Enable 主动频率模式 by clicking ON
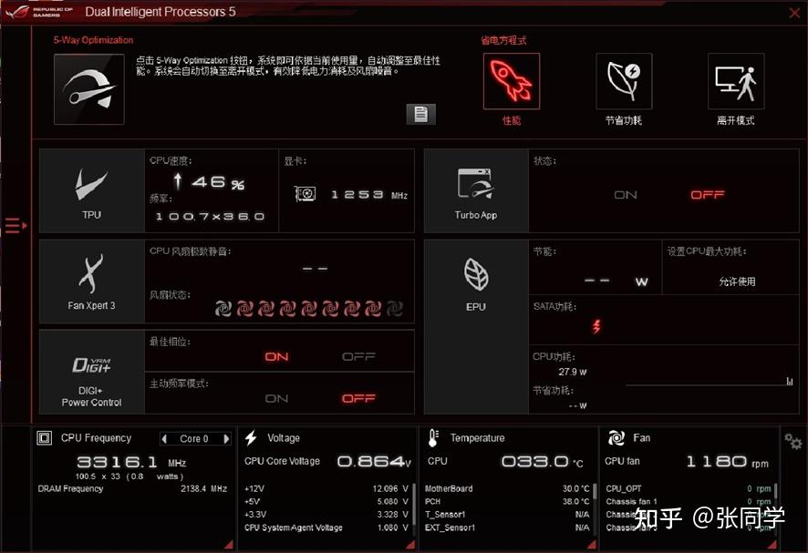 point(277,398)
